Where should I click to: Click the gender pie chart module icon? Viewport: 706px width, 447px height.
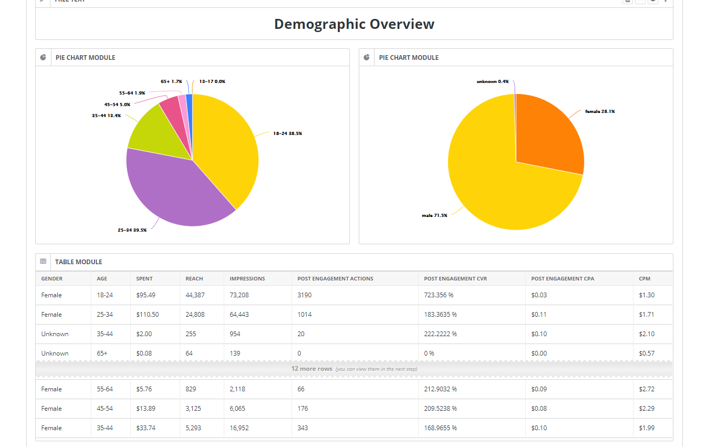tap(367, 57)
